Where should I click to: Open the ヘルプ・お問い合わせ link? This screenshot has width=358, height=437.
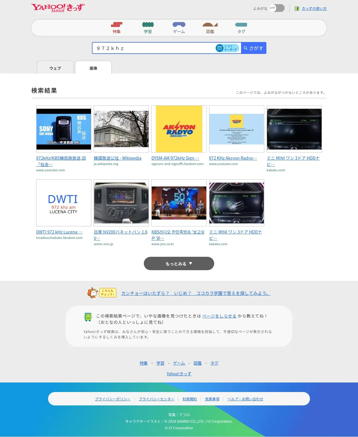(x=245, y=399)
